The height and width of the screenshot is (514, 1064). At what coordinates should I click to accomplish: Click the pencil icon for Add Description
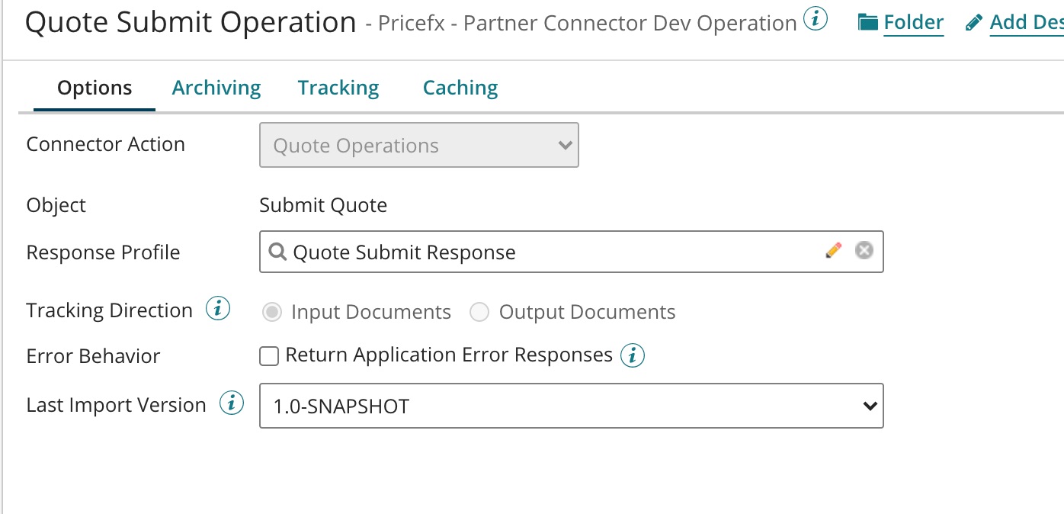point(973,23)
